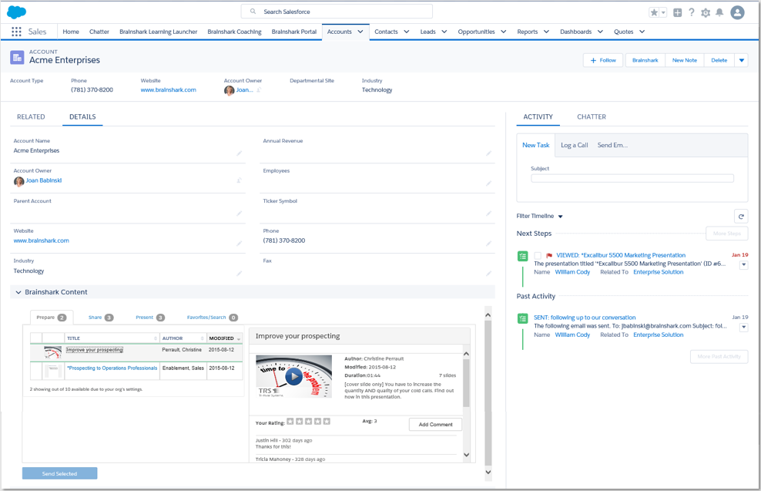Screen dimensions: 761x491
Task: Select the Log a Call tab
Action: click(x=574, y=145)
